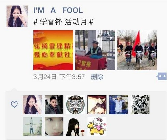Open the close-up face avatar

pos(54,126)
